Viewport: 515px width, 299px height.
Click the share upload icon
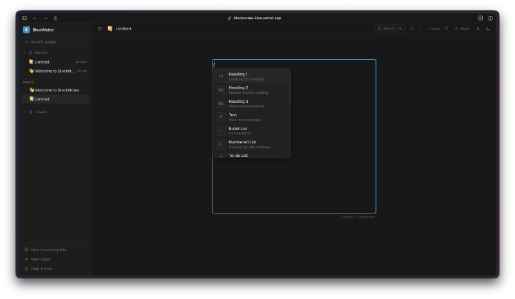(x=456, y=28)
